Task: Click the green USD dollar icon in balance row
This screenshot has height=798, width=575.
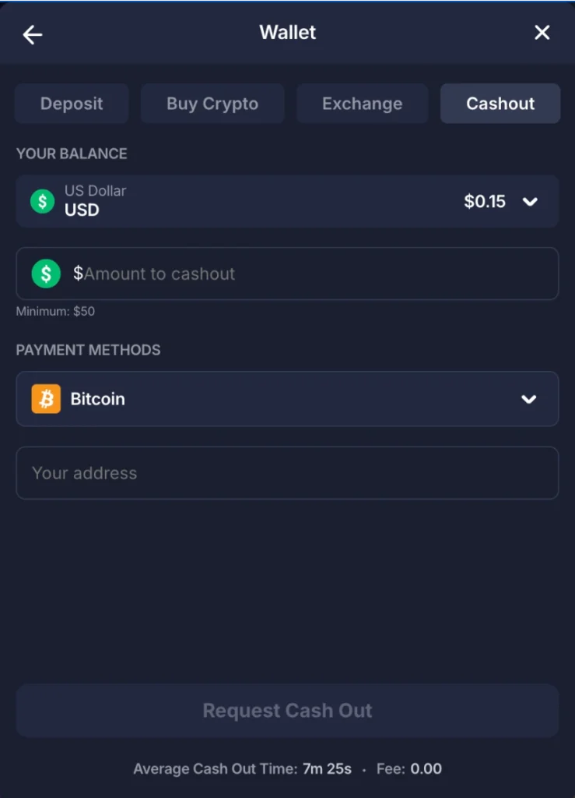Action: [x=41, y=201]
